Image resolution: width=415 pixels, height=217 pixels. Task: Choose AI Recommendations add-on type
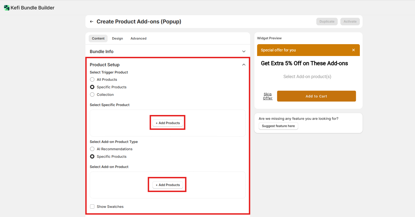92,149
